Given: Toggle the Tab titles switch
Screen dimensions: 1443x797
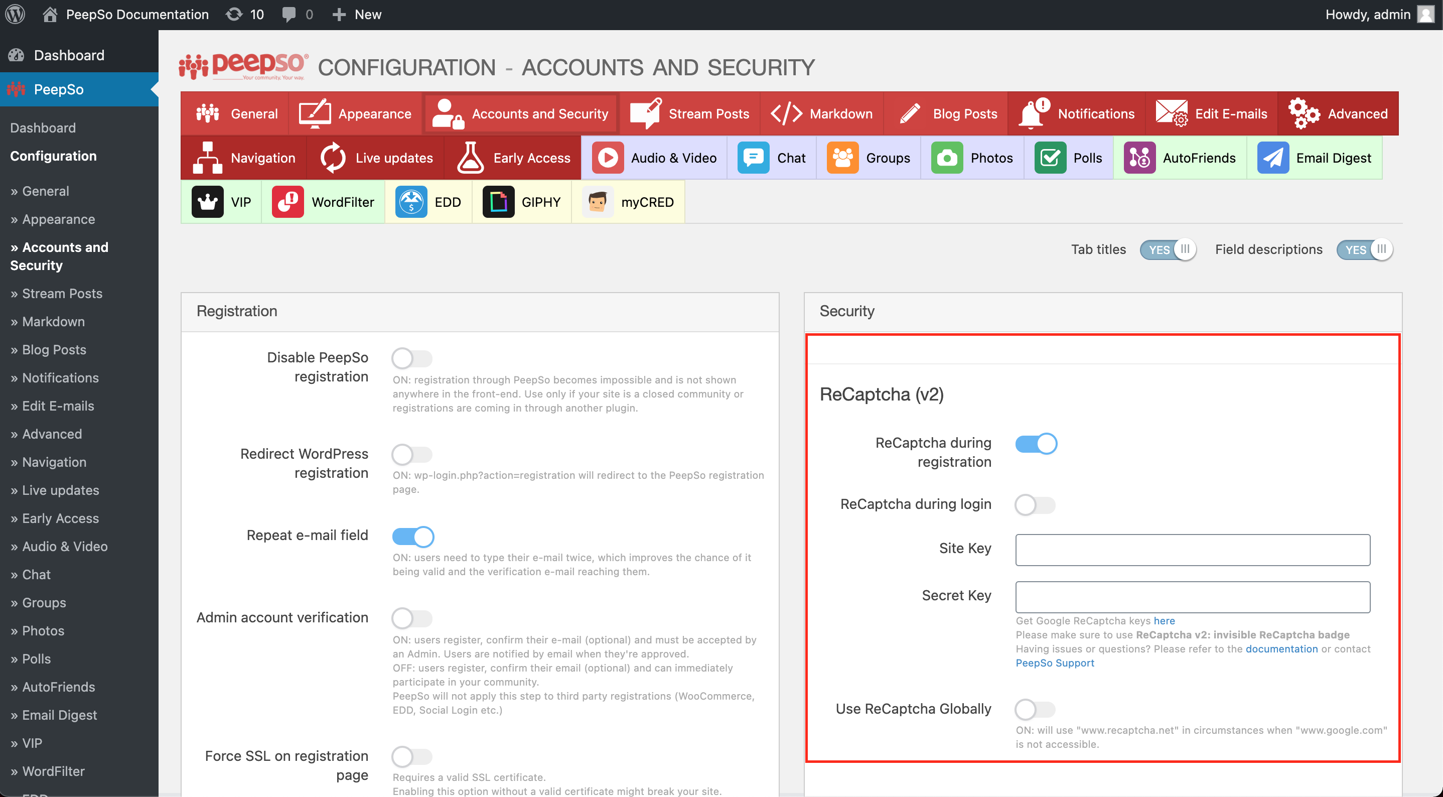Looking at the screenshot, I should coord(1168,249).
